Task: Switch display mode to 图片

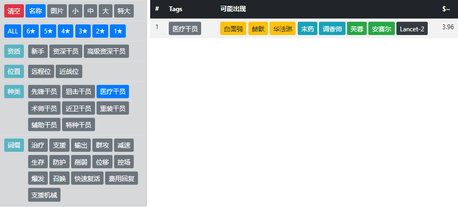Action: click(57, 11)
